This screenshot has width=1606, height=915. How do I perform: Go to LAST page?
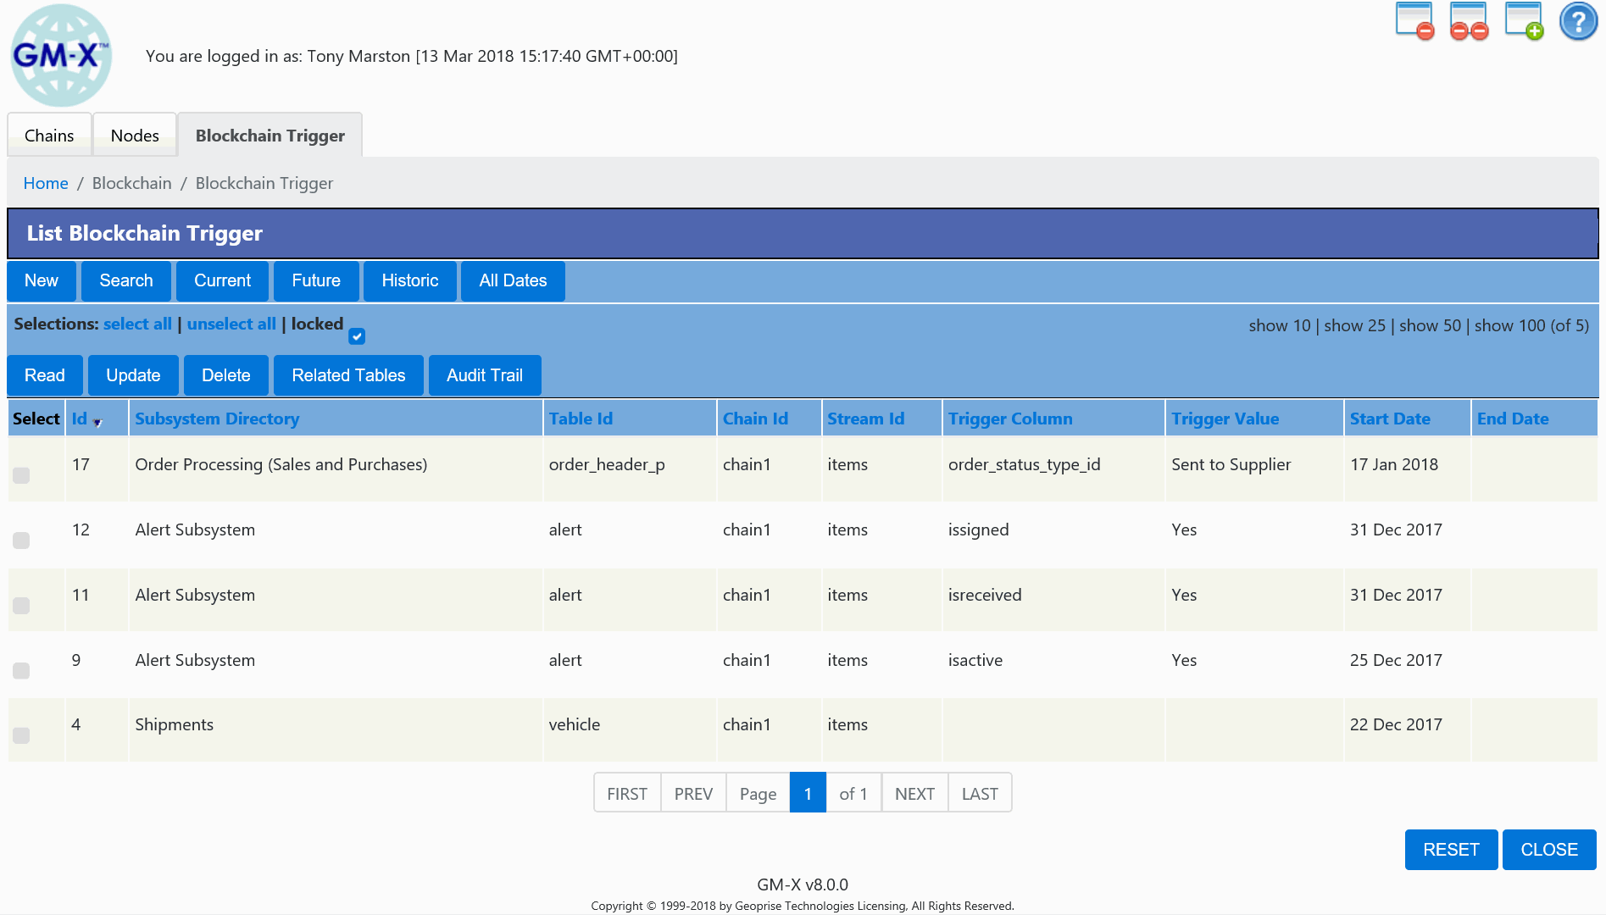point(980,794)
